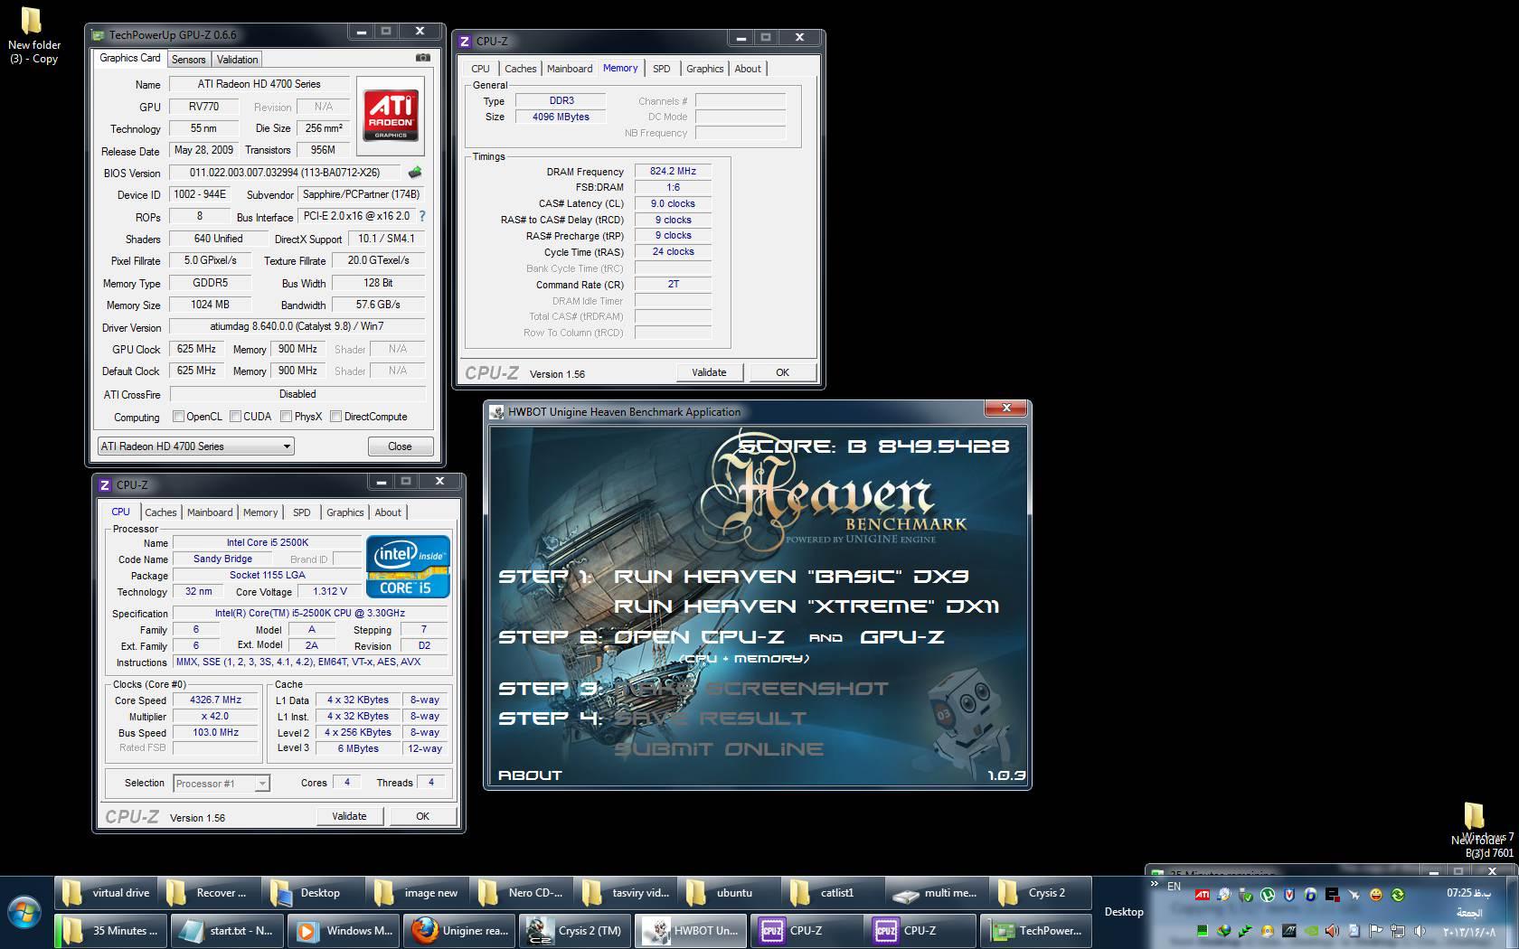Click the red speaker tray icon

coord(1332,931)
